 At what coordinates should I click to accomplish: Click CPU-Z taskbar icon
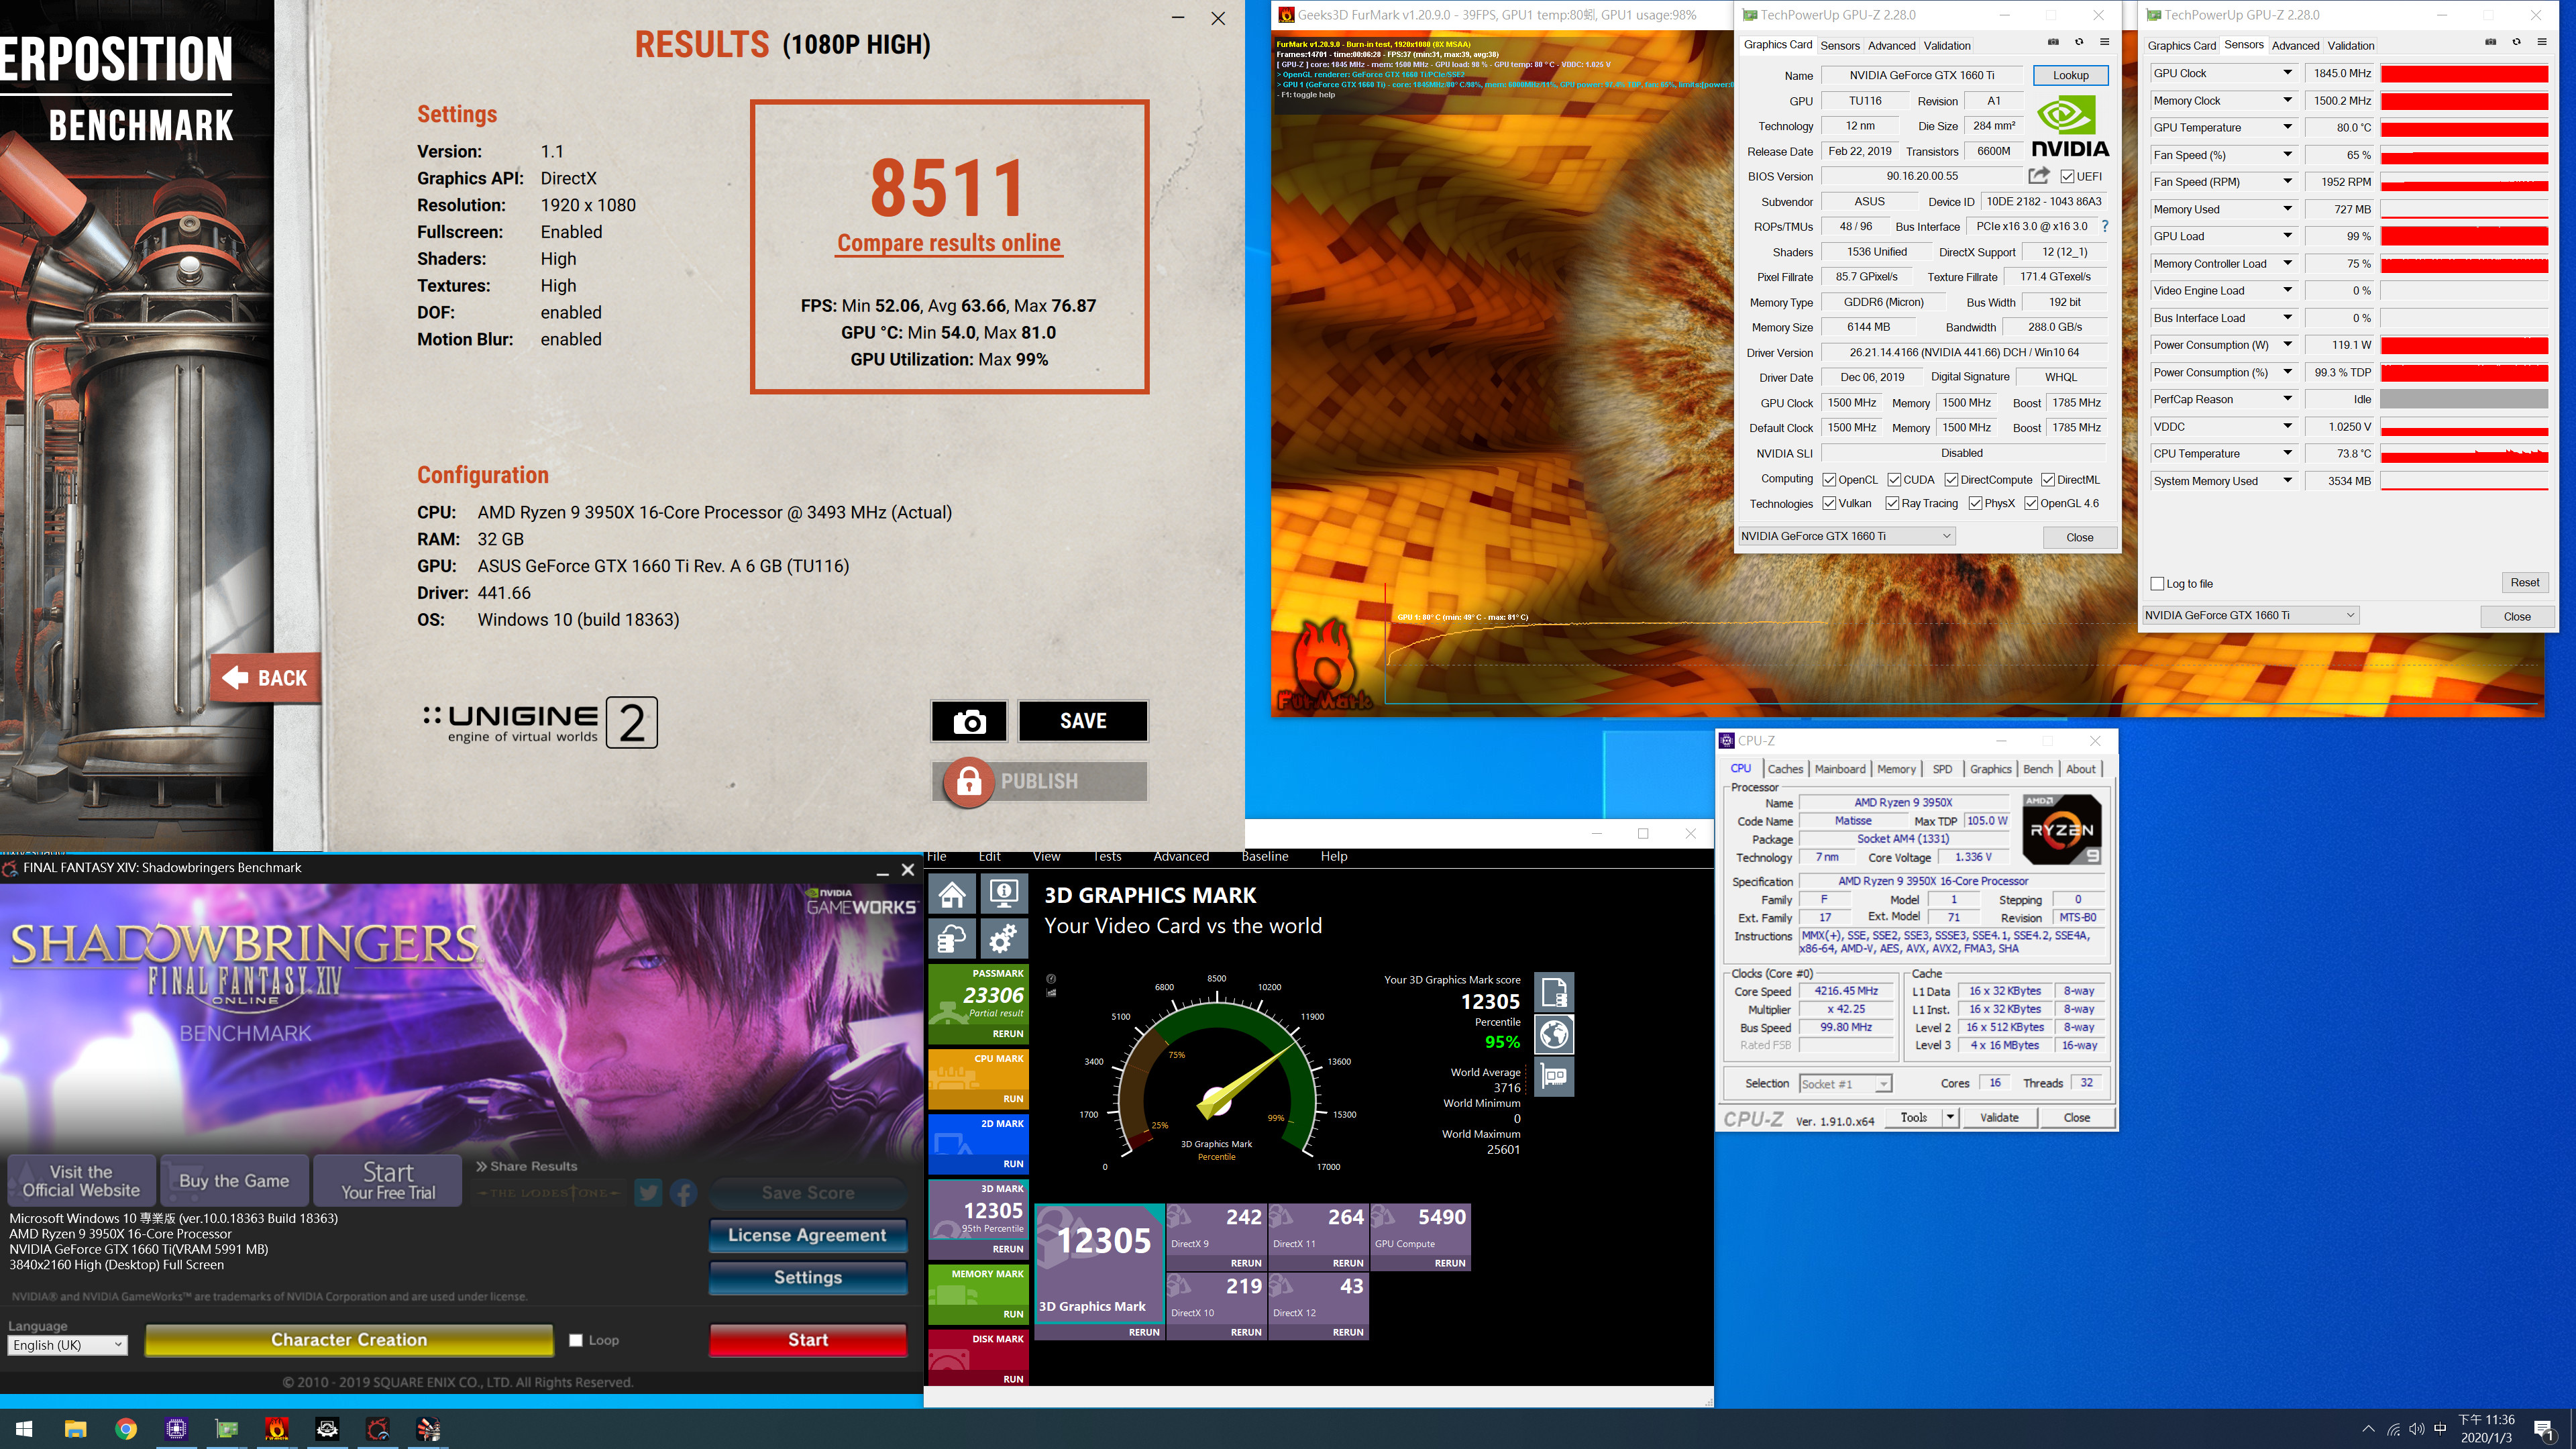tap(176, 1429)
